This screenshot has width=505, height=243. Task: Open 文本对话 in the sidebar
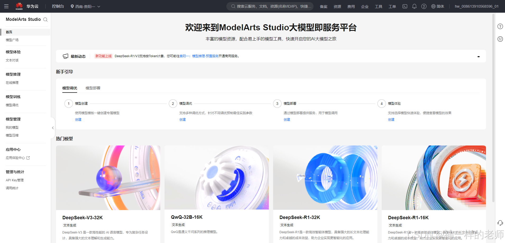pyautogui.click(x=12, y=60)
